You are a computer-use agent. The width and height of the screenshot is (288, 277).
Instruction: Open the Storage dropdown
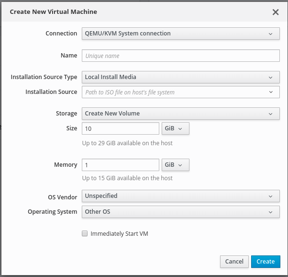[x=180, y=114]
